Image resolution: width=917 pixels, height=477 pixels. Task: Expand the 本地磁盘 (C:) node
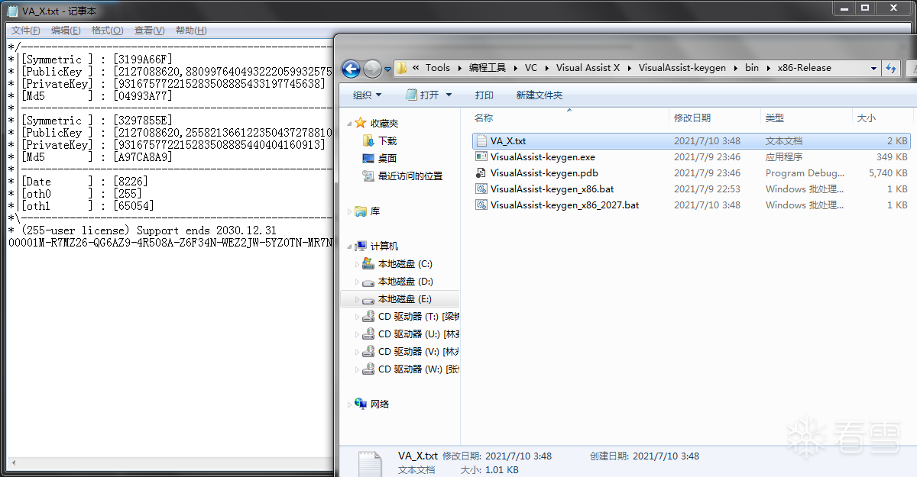pos(357,264)
